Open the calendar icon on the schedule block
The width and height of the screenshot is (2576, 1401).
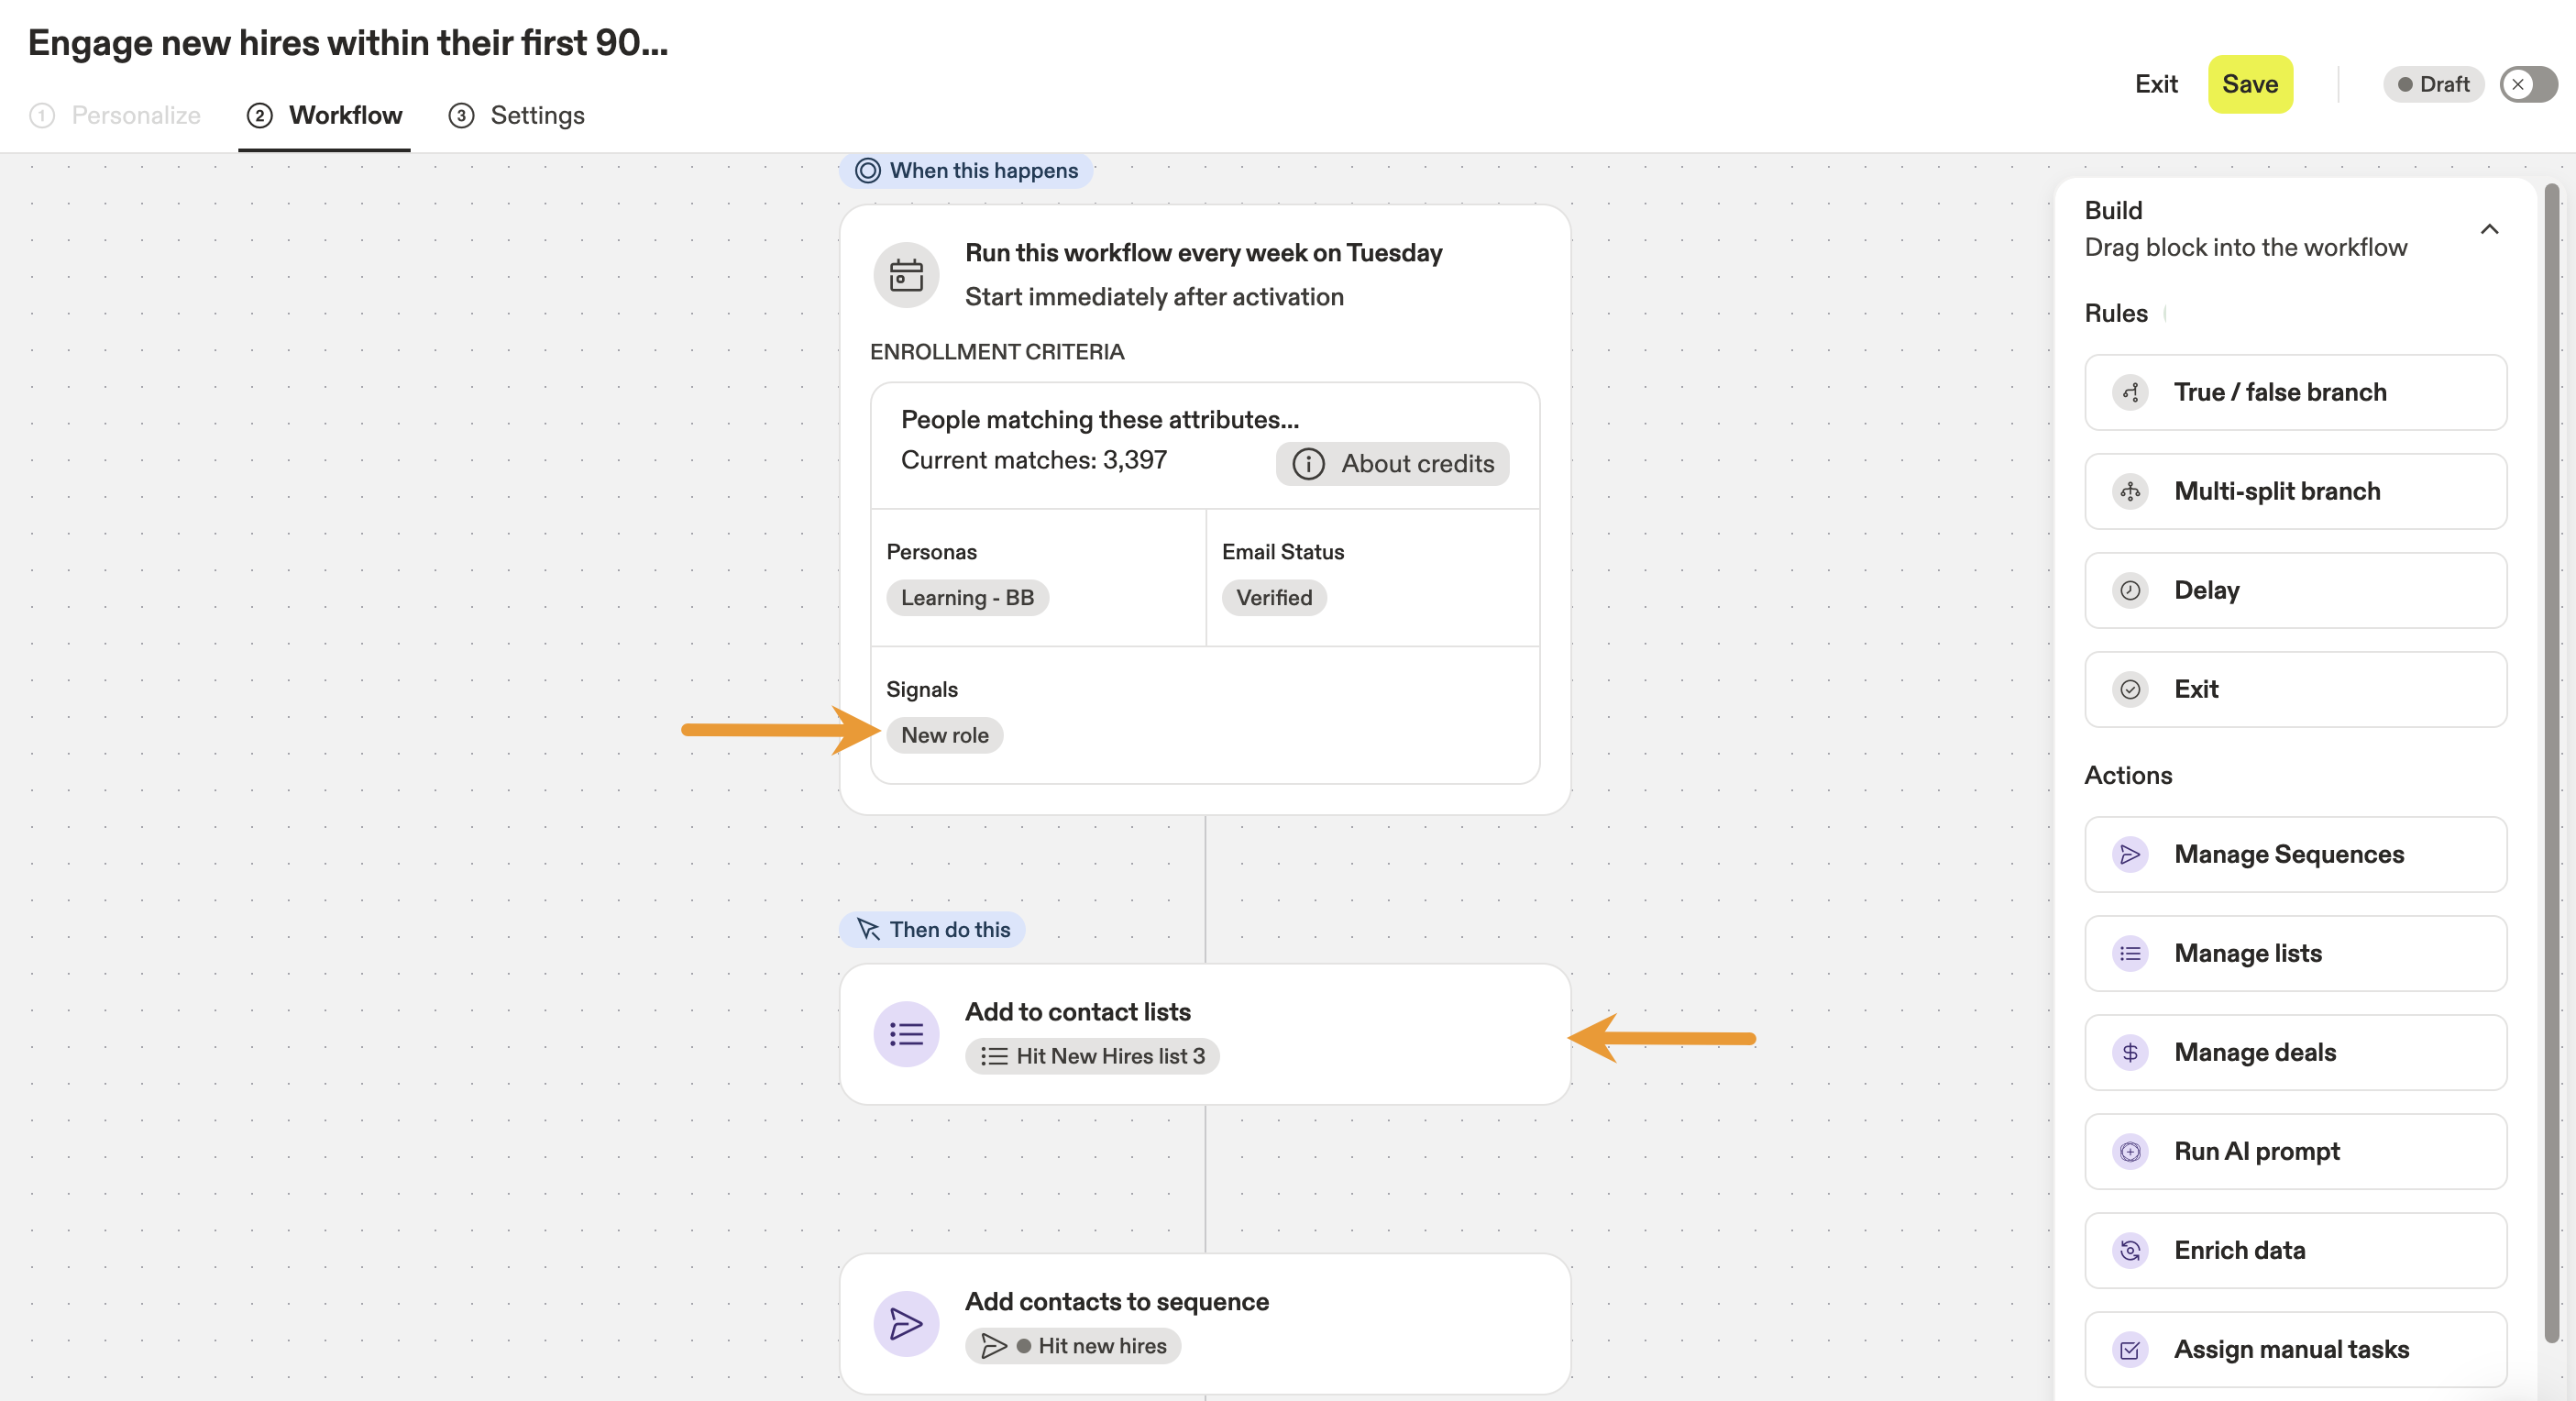coord(905,275)
